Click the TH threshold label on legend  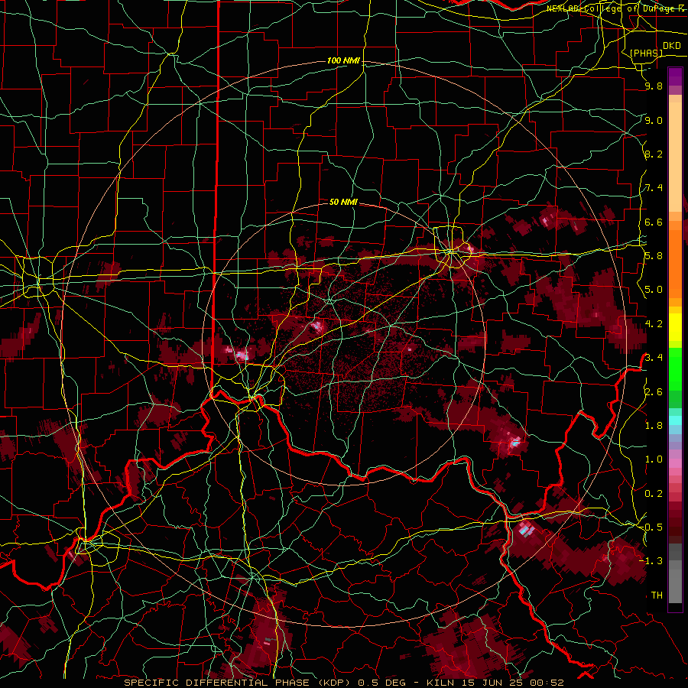(657, 596)
